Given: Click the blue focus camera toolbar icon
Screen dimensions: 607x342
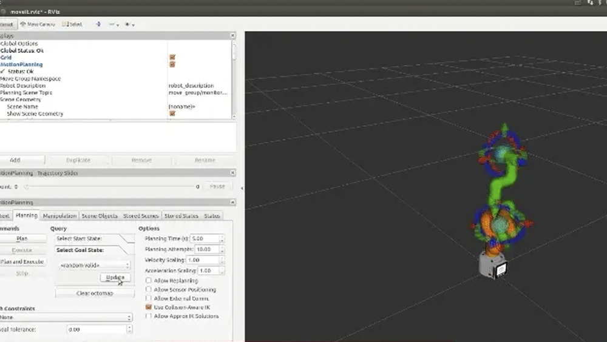Looking at the screenshot, I should (98, 24).
